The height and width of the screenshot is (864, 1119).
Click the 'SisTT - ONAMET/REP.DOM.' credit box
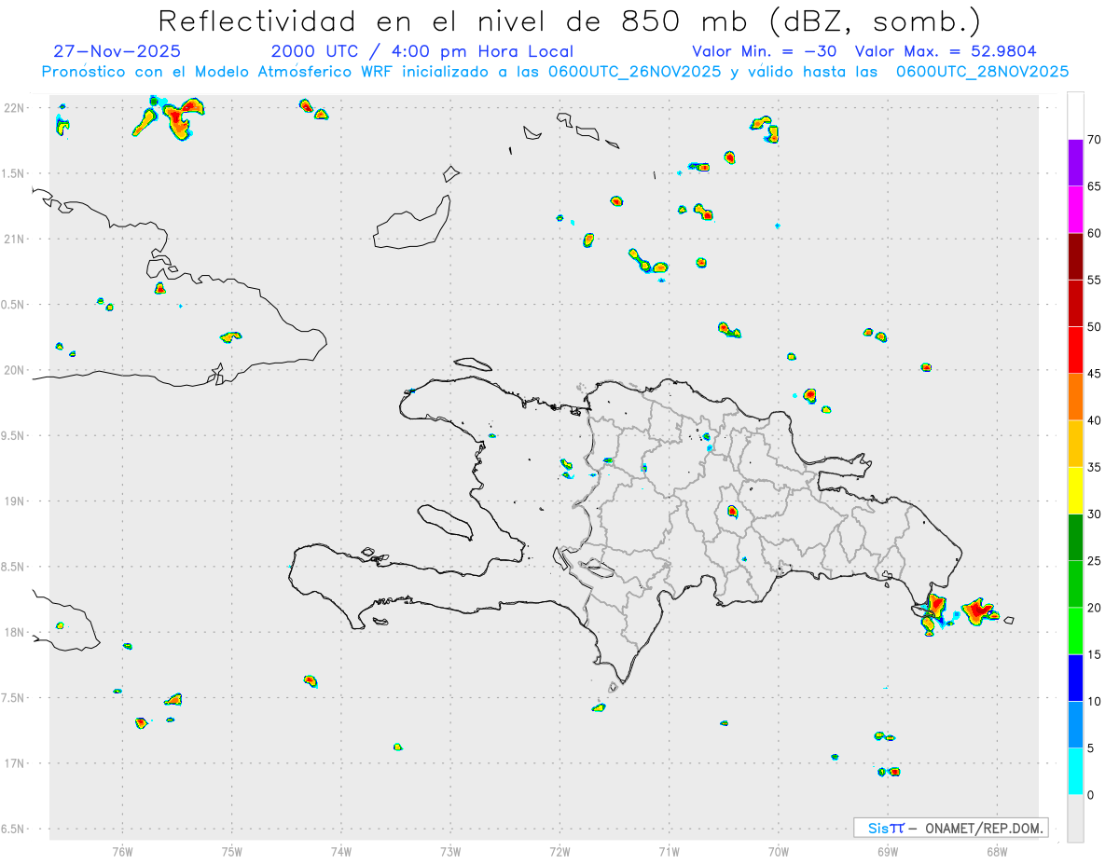coord(951,828)
